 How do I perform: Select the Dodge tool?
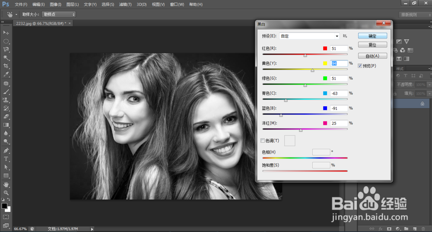(6, 141)
